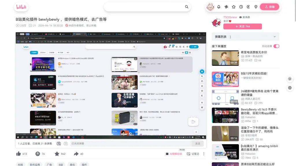The image size is (296, 166).
Task: Select the 科技 tag
Action: pos(21,165)
